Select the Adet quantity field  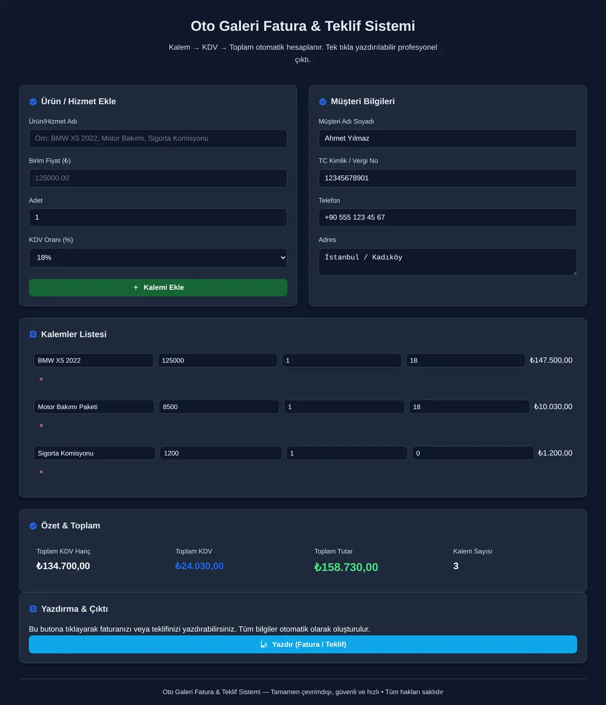click(x=158, y=218)
